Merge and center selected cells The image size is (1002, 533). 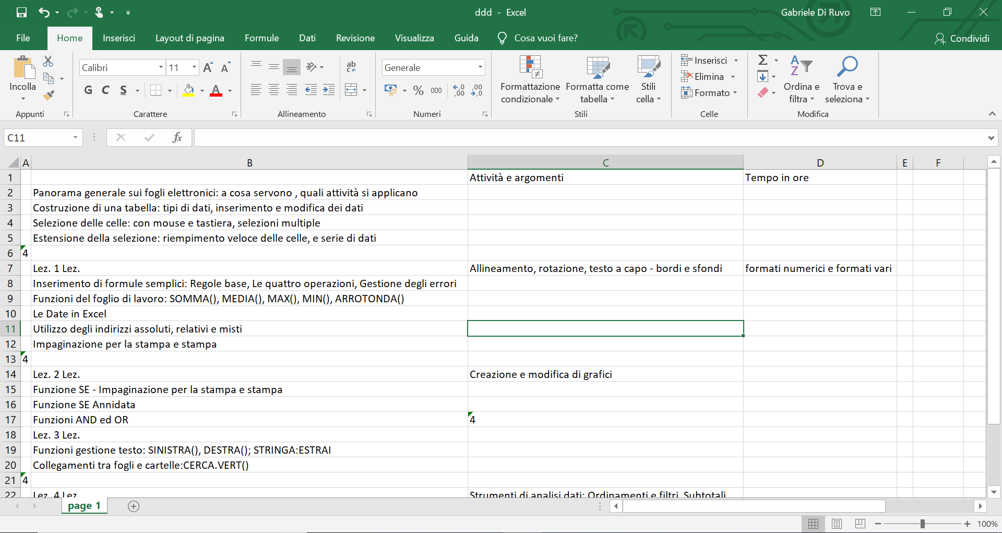[x=351, y=90]
